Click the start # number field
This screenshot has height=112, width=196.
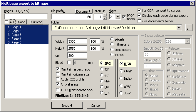pyautogui.click(x=98, y=17)
